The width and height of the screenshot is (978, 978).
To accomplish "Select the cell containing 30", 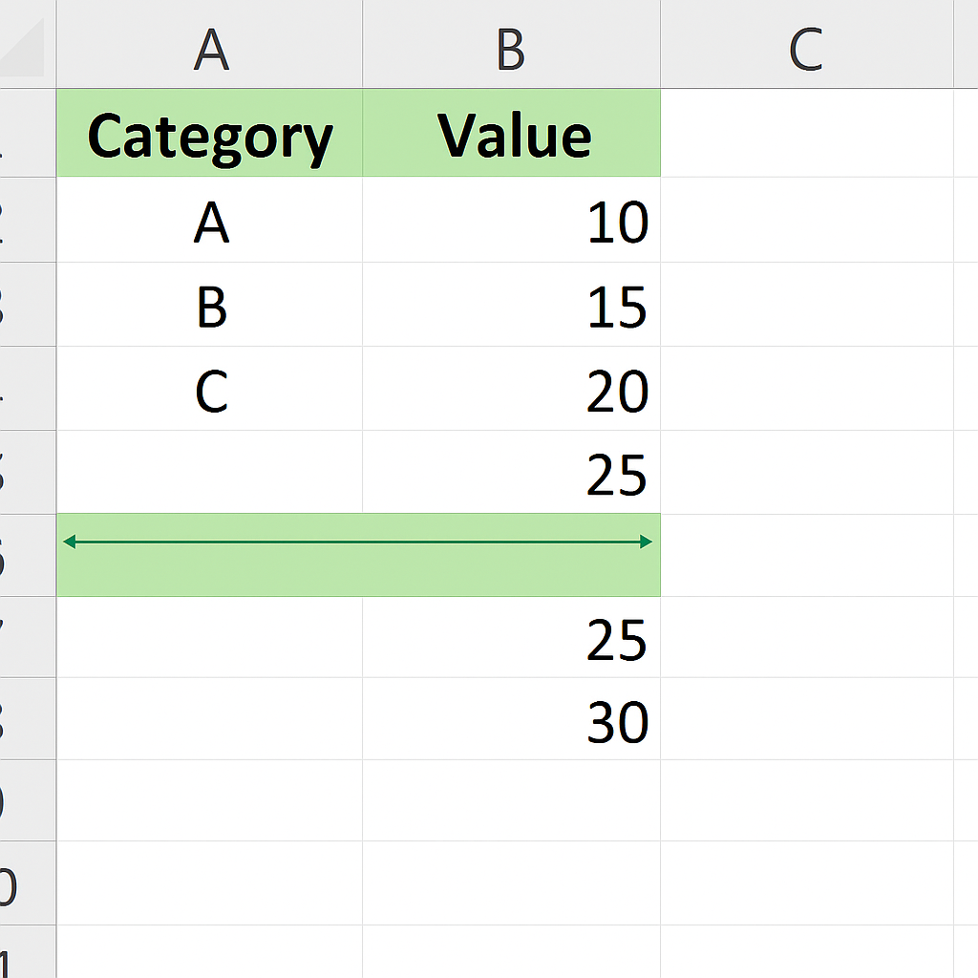I will (512, 720).
